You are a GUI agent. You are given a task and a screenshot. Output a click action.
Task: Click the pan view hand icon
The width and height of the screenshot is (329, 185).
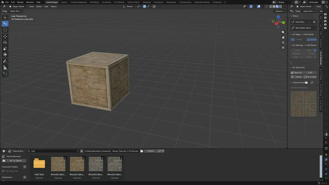coord(283,37)
